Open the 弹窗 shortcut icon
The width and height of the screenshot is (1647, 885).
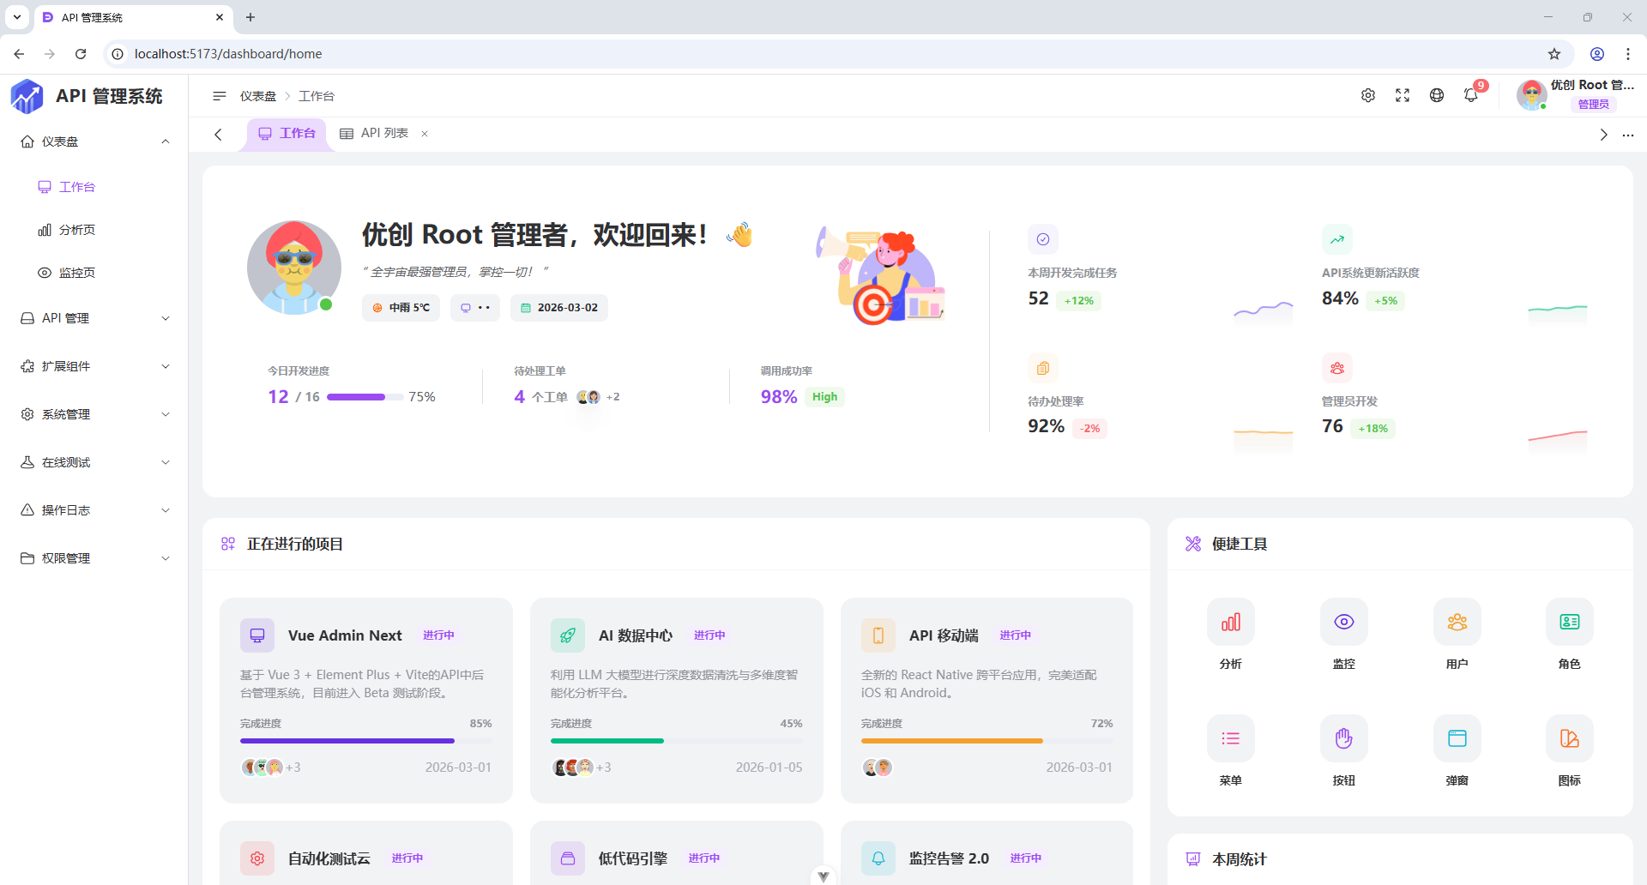click(x=1457, y=738)
